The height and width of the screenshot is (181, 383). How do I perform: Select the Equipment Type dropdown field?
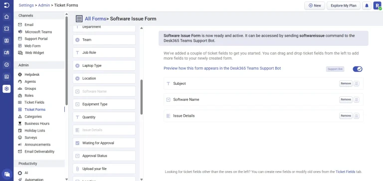point(104,104)
